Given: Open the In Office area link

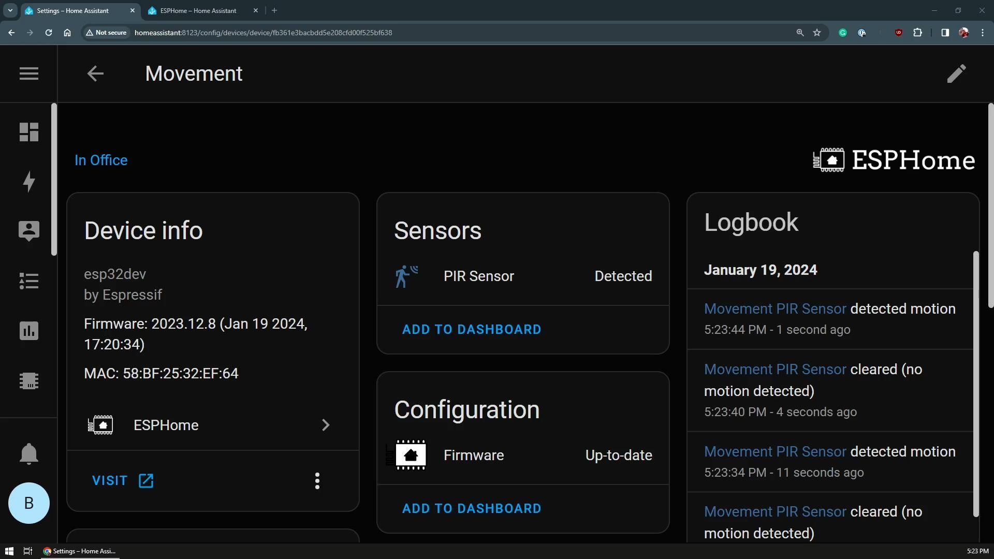Looking at the screenshot, I should point(101,160).
